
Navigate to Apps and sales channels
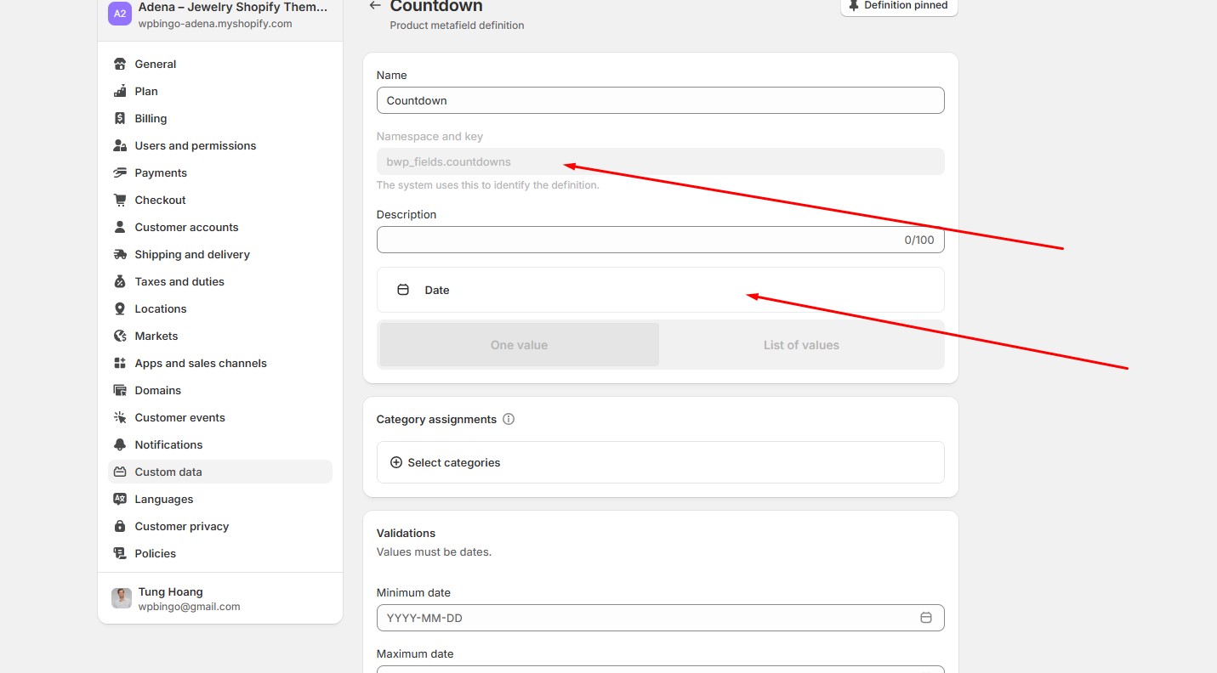(200, 363)
